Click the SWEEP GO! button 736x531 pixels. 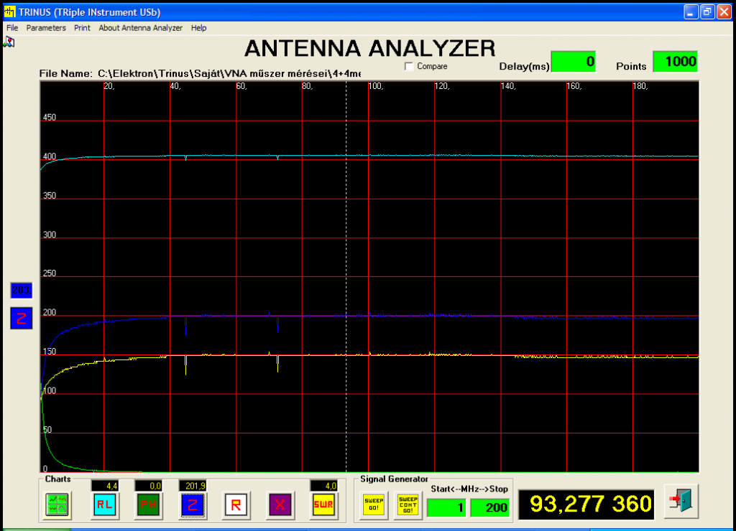pyautogui.click(x=374, y=504)
